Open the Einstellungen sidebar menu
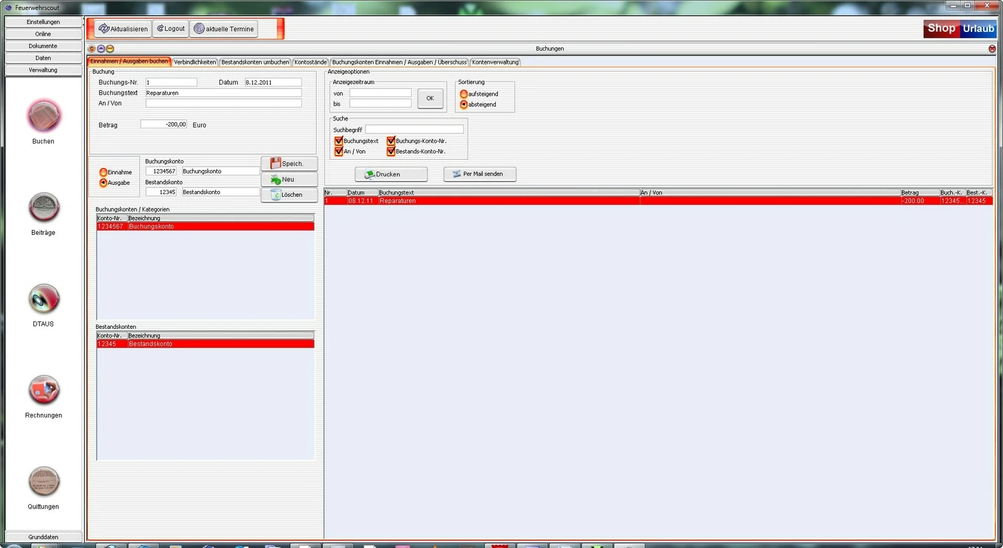The height and width of the screenshot is (548, 1003). pyautogui.click(x=43, y=22)
